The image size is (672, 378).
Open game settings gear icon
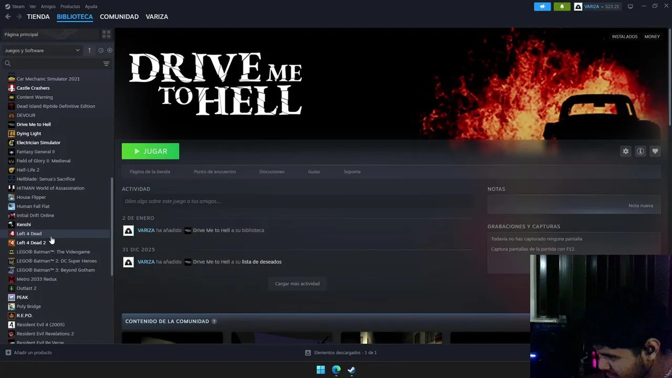[x=626, y=151]
